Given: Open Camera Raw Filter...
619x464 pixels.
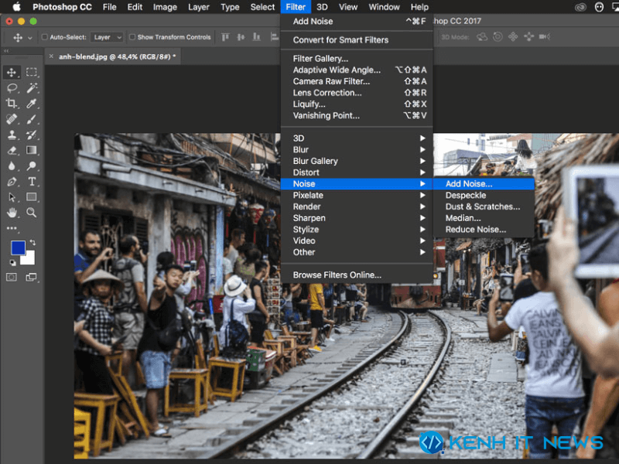Looking at the screenshot, I should [x=357, y=81].
